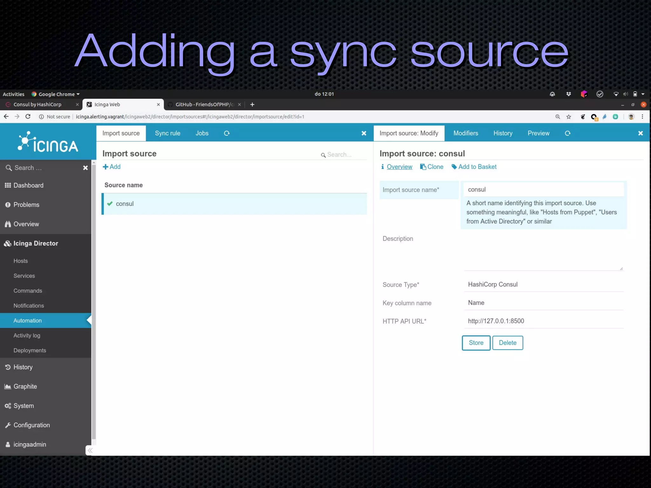Image resolution: width=651 pixels, height=488 pixels.
Task: Click the Description textarea
Action: pyautogui.click(x=544, y=253)
